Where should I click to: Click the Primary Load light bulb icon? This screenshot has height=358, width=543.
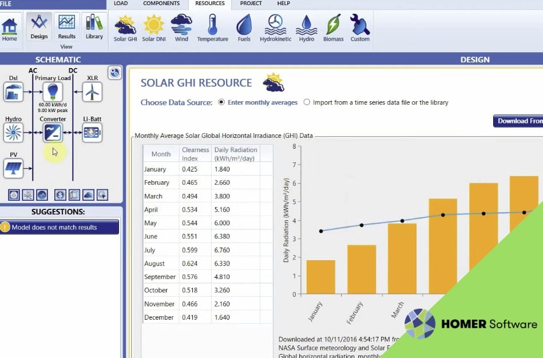pyautogui.click(x=53, y=92)
